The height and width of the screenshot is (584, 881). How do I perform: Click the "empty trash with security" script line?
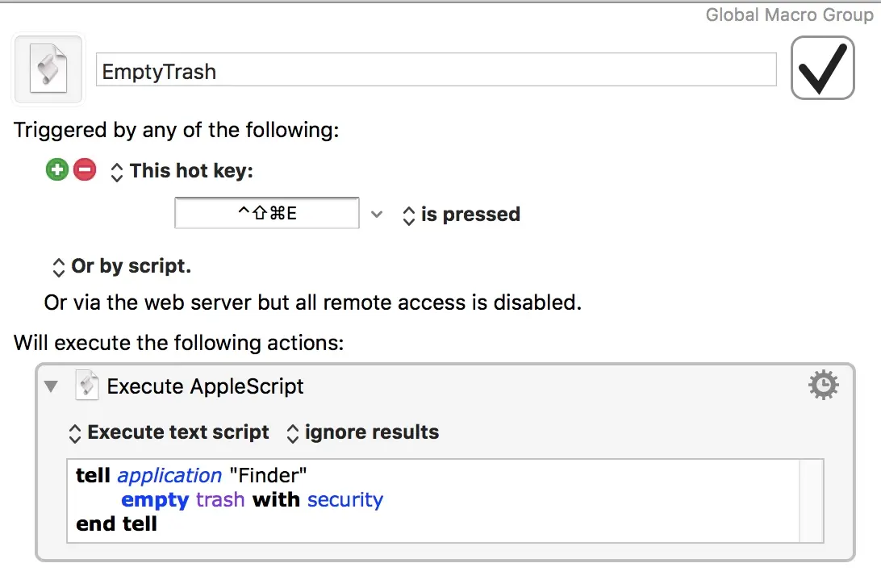coord(252,500)
